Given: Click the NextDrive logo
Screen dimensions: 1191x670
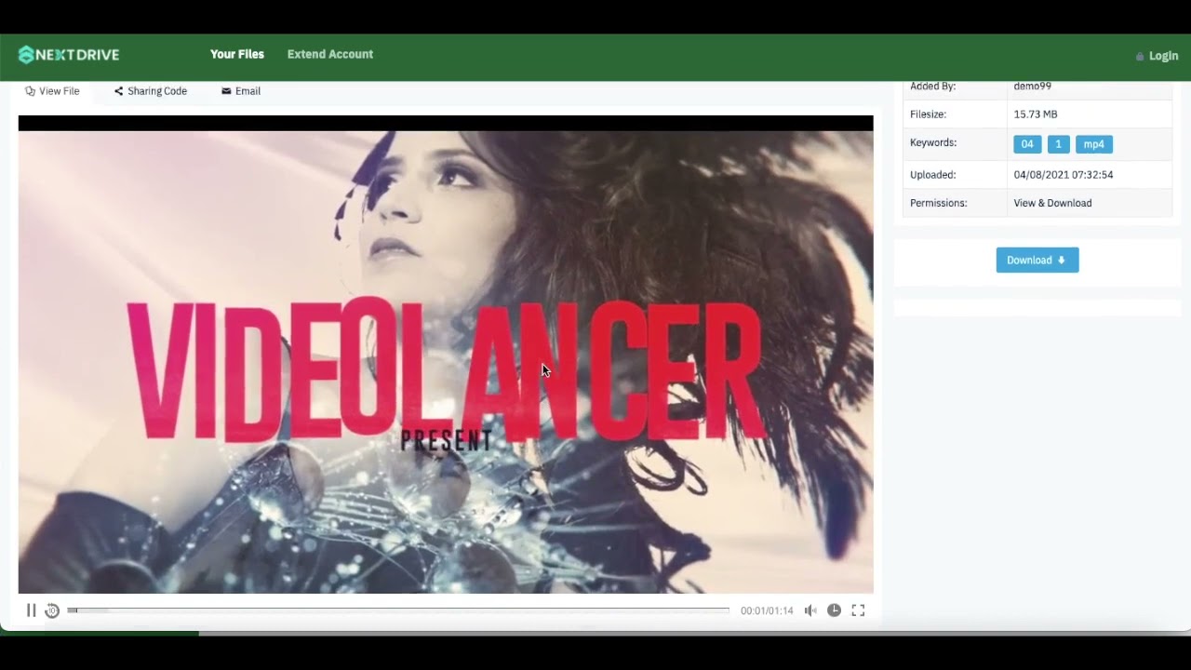Looking at the screenshot, I should point(69,55).
